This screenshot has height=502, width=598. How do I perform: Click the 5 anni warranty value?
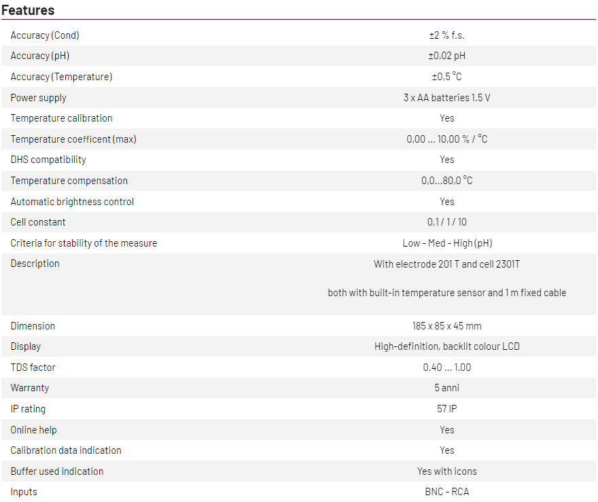pos(446,388)
